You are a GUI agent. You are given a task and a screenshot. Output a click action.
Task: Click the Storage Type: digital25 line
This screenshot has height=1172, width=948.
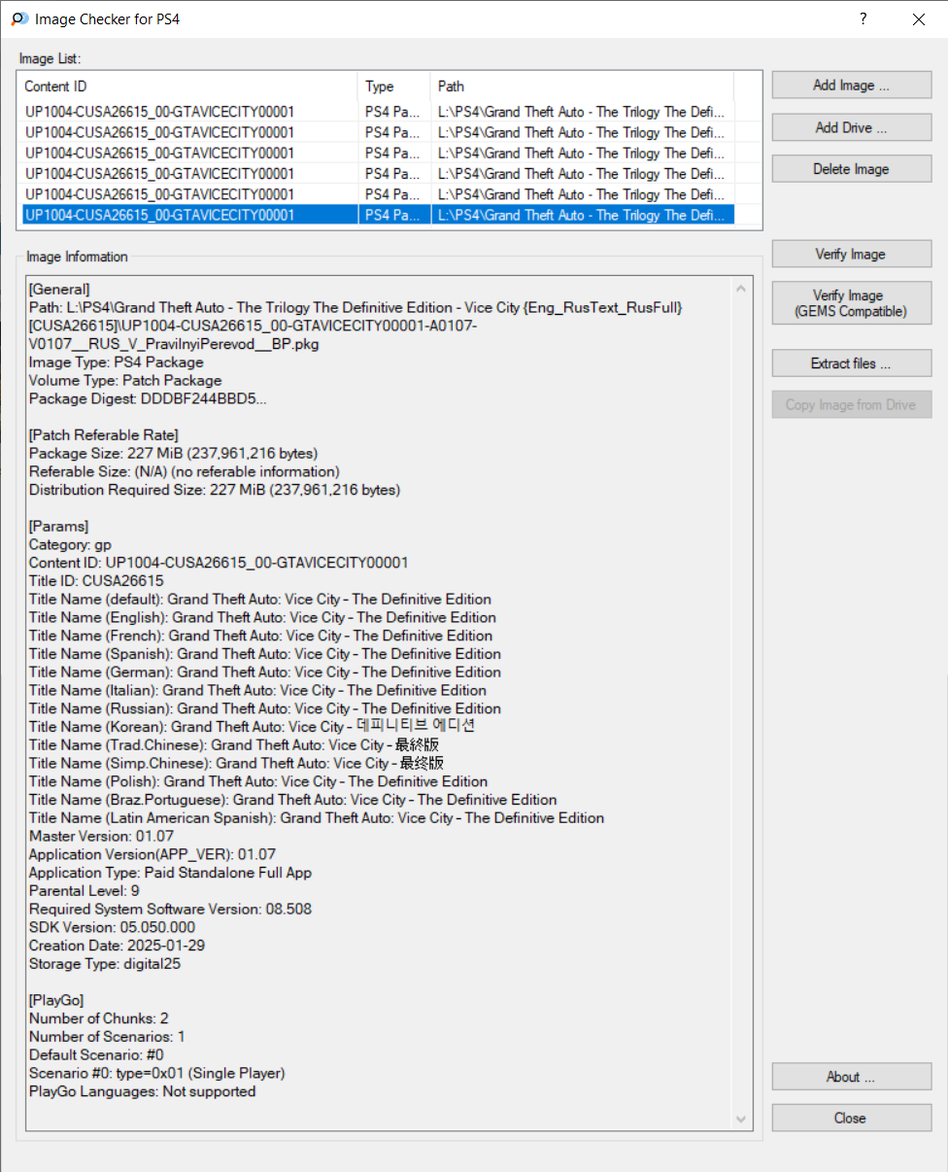click(x=105, y=964)
